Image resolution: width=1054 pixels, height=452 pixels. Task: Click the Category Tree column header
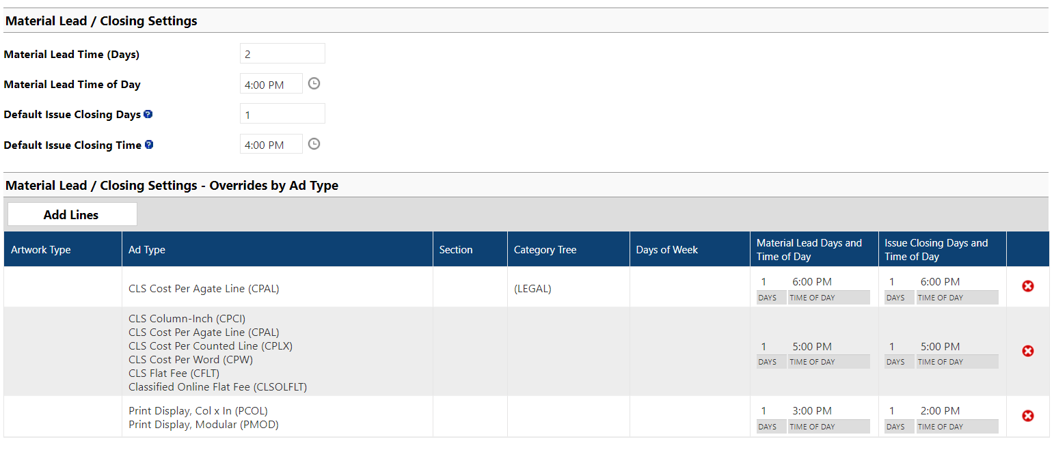click(545, 250)
